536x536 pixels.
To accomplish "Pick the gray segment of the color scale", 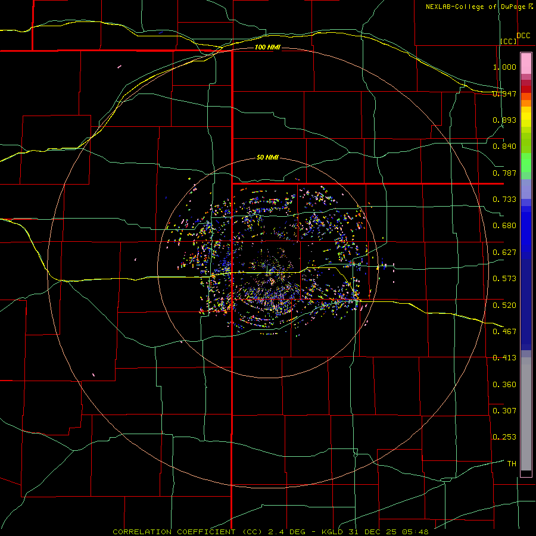I will tap(526, 414).
